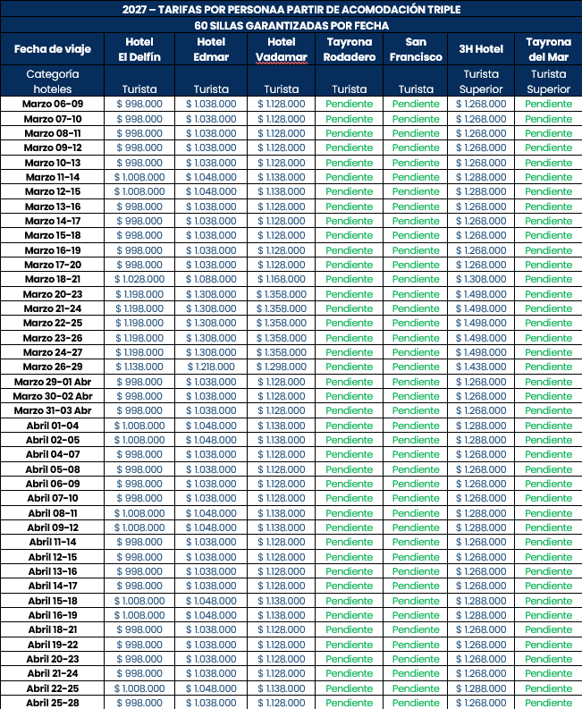Select the '$ 1.168.000' Hotel Vadamar price
The image size is (582, 709).
pyautogui.click(x=282, y=279)
